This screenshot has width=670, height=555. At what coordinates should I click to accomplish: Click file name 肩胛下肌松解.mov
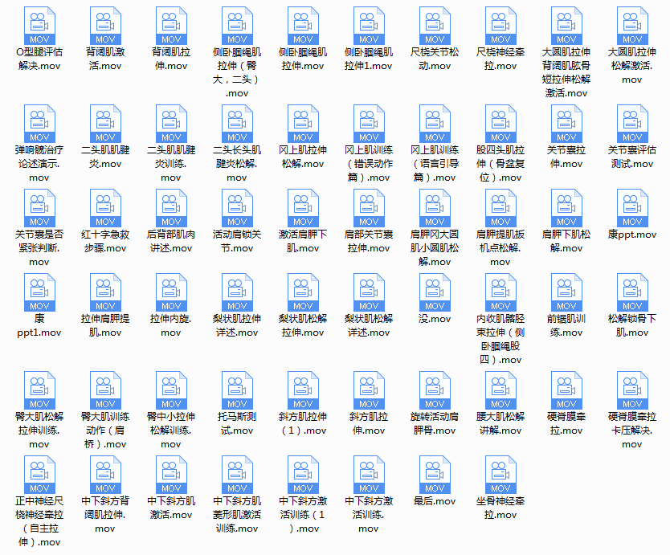pos(566,241)
